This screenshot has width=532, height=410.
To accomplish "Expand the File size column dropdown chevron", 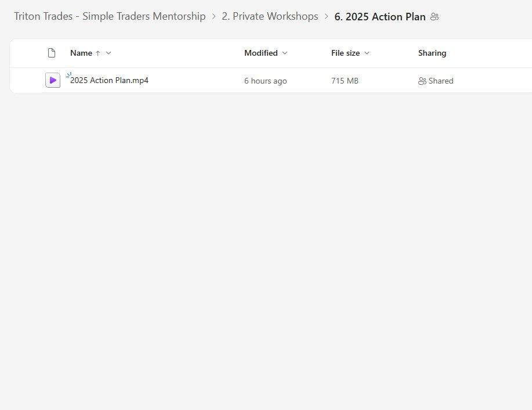I will click(367, 53).
